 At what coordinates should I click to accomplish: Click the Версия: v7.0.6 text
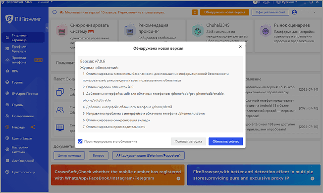pyautogui.click(x=93, y=61)
